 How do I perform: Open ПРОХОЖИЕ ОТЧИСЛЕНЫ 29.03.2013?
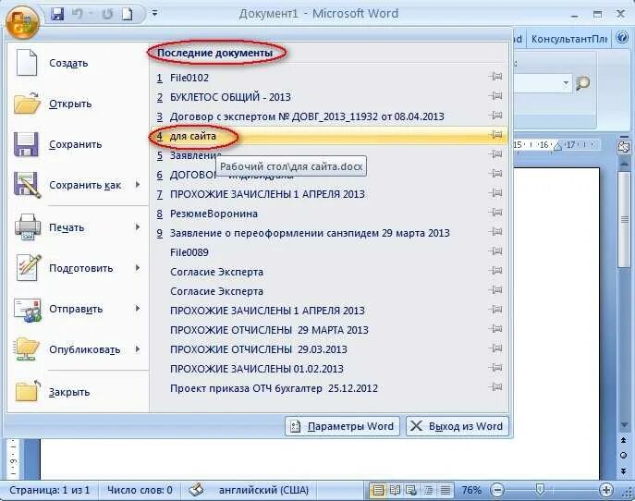pos(329,349)
